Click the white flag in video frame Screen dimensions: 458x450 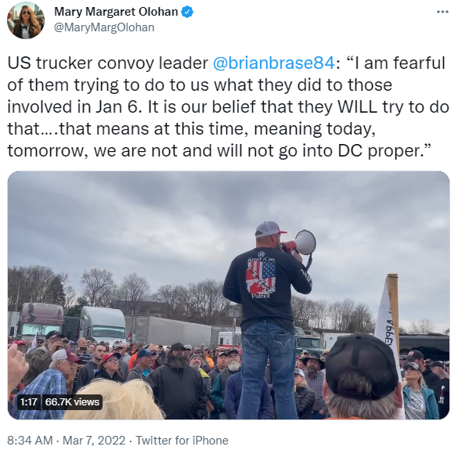[x=387, y=321]
